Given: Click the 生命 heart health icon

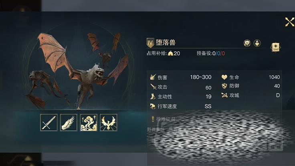Looking at the screenshot, I should [224, 77].
